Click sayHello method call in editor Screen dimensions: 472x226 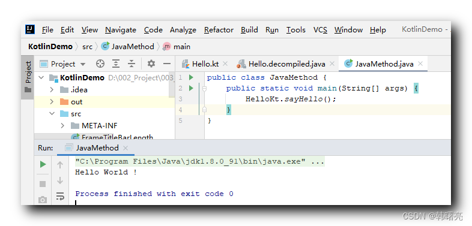(303, 99)
